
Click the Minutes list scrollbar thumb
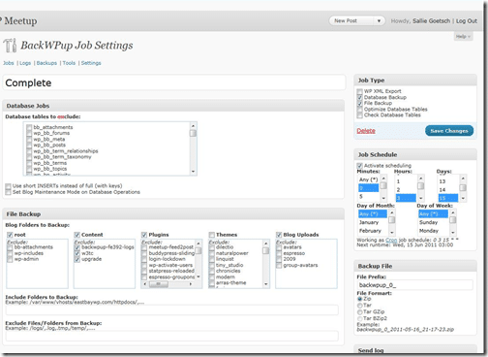point(383,185)
